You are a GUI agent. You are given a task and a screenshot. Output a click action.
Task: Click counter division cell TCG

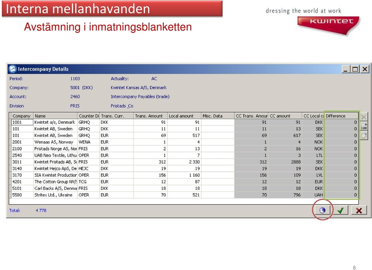point(88,182)
